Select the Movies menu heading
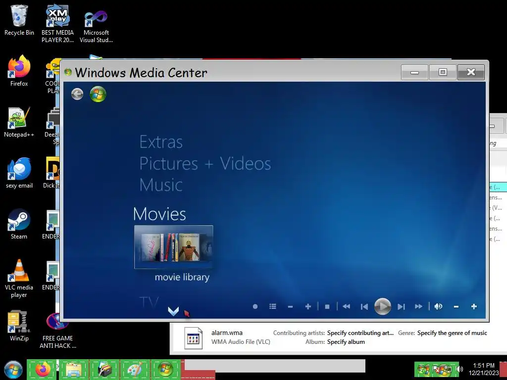Image resolution: width=507 pixels, height=380 pixels. (159, 214)
